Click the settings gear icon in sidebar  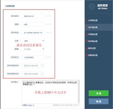92,7
